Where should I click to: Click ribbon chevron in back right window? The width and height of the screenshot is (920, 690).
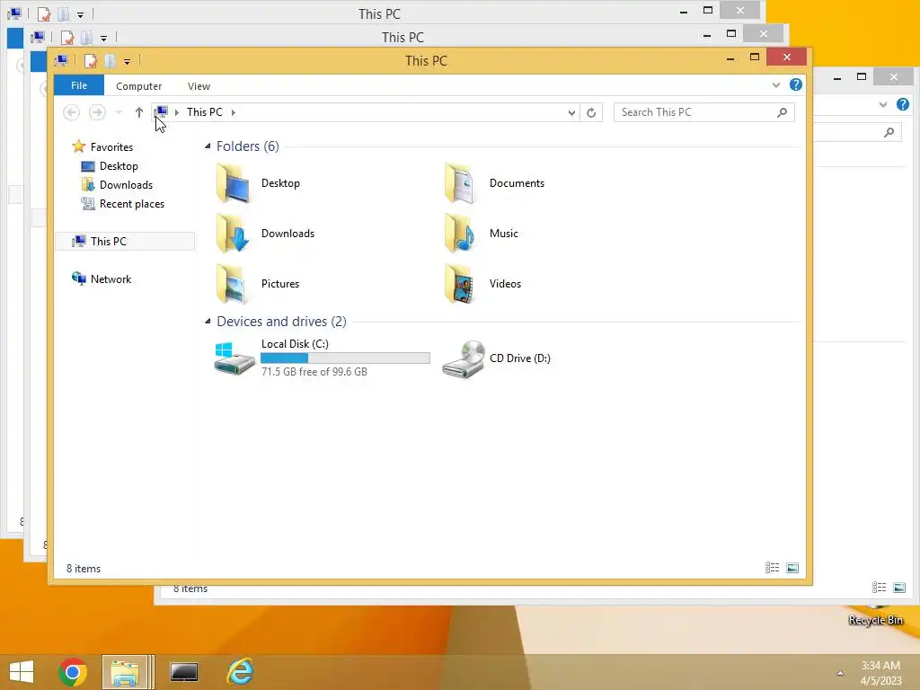tap(883, 104)
